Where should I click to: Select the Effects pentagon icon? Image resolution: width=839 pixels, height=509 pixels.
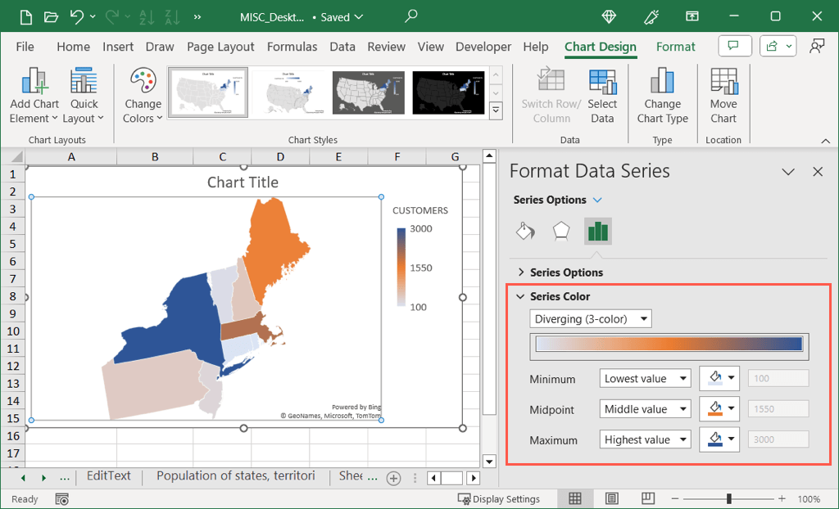pyautogui.click(x=561, y=232)
